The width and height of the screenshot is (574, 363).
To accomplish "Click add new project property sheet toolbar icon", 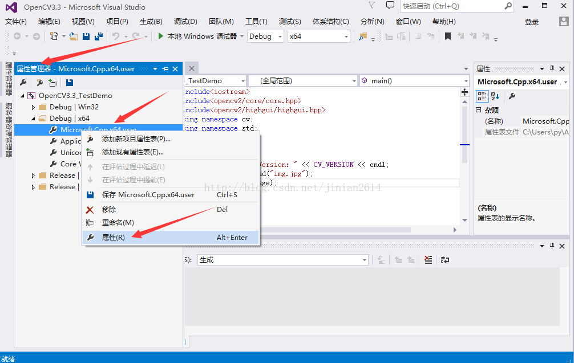I will (x=40, y=83).
